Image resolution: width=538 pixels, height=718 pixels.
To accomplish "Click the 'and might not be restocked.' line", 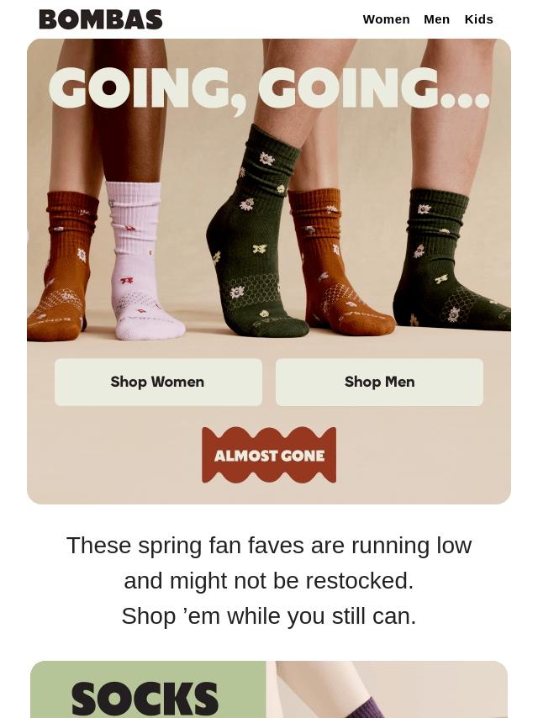I will pyautogui.click(x=269, y=581).
